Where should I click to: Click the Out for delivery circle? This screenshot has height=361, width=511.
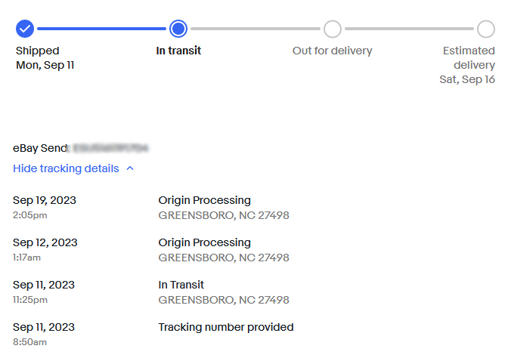point(333,29)
